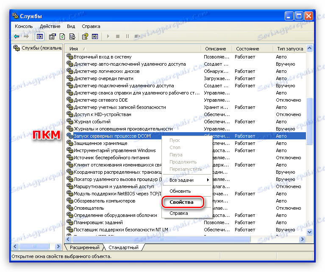Screen dimensions: 325x272
Task: Sort by the Тип запуска column header
Action: click(291, 49)
